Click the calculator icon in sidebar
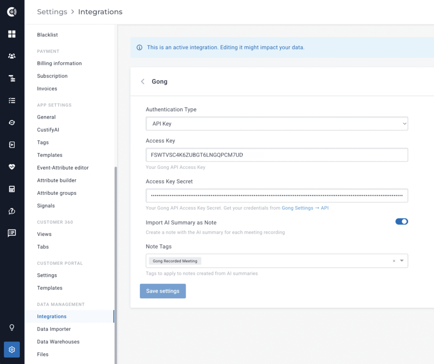 (x=11, y=189)
